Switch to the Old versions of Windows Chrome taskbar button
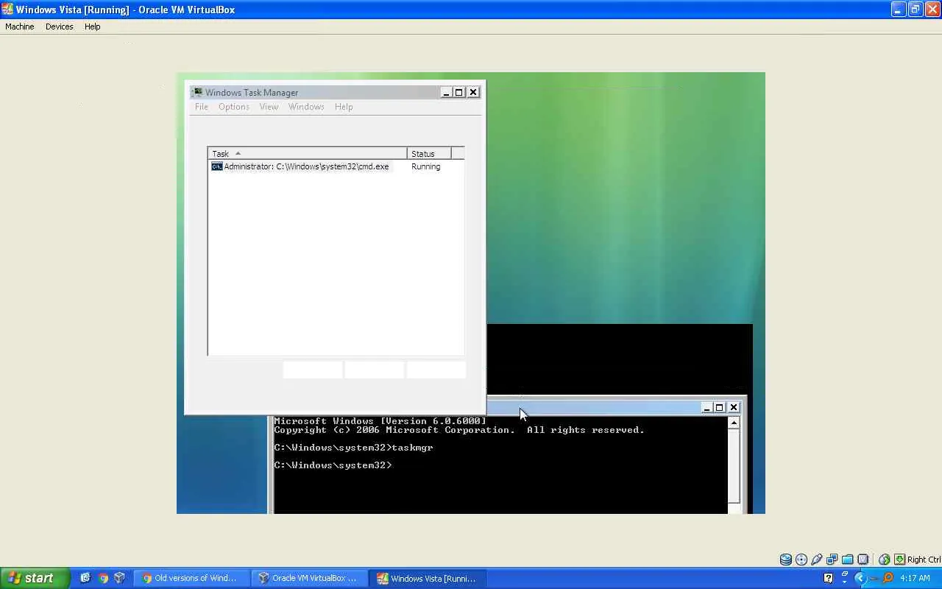 [x=192, y=578]
